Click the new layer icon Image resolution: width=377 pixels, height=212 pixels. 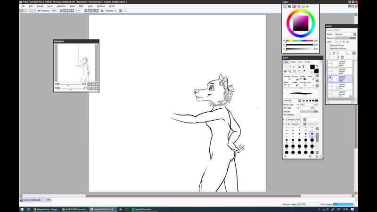[x=328, y=53]
